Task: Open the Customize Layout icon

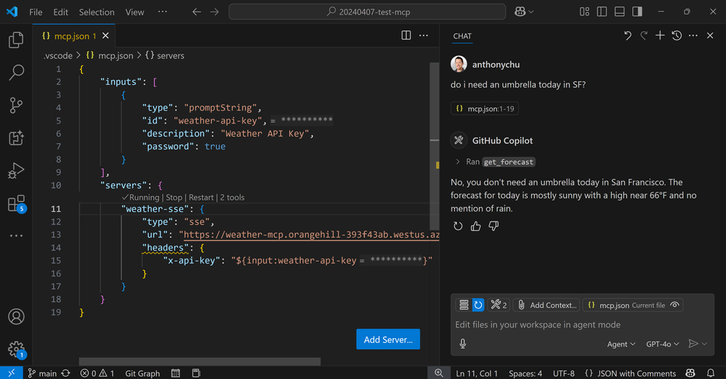Action: point(584,12)
